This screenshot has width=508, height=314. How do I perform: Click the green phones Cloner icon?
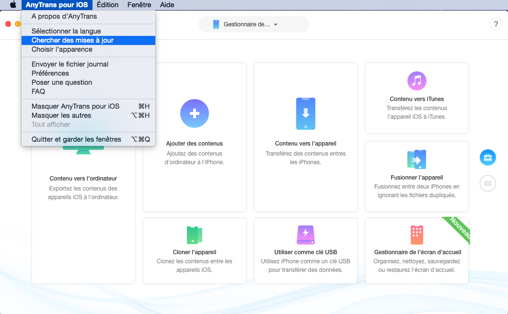(x=195, y=235)
